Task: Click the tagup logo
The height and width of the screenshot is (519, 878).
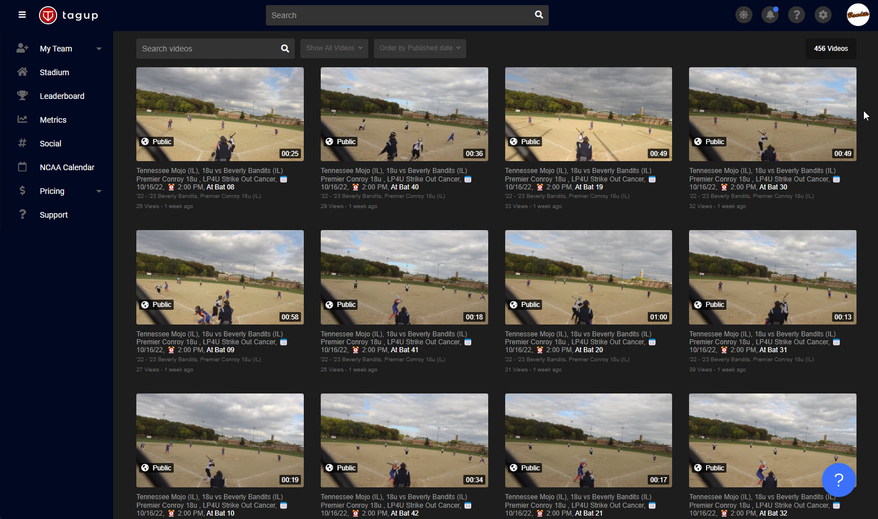Action: [x=68, y=15]
